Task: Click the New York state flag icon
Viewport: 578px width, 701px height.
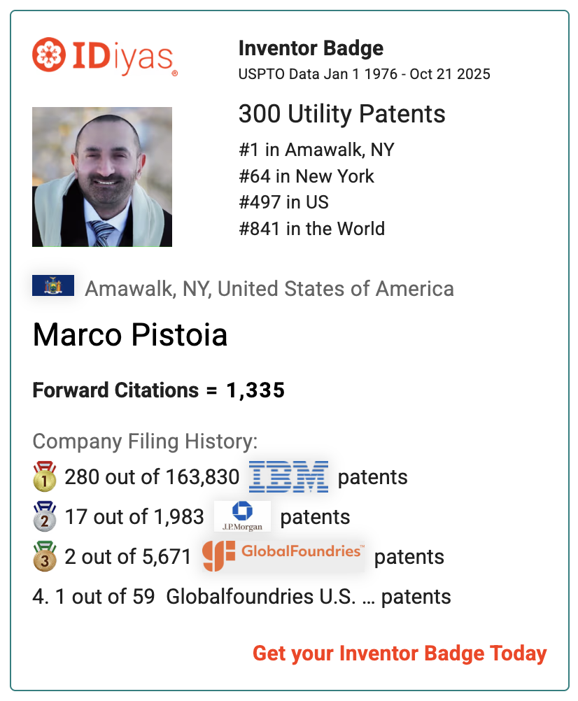Action: (53, 286)
